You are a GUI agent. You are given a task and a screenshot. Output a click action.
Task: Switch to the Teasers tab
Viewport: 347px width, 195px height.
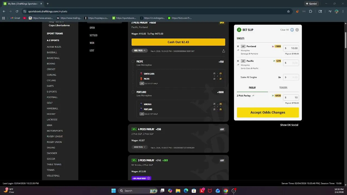click(x=283, y=88)
